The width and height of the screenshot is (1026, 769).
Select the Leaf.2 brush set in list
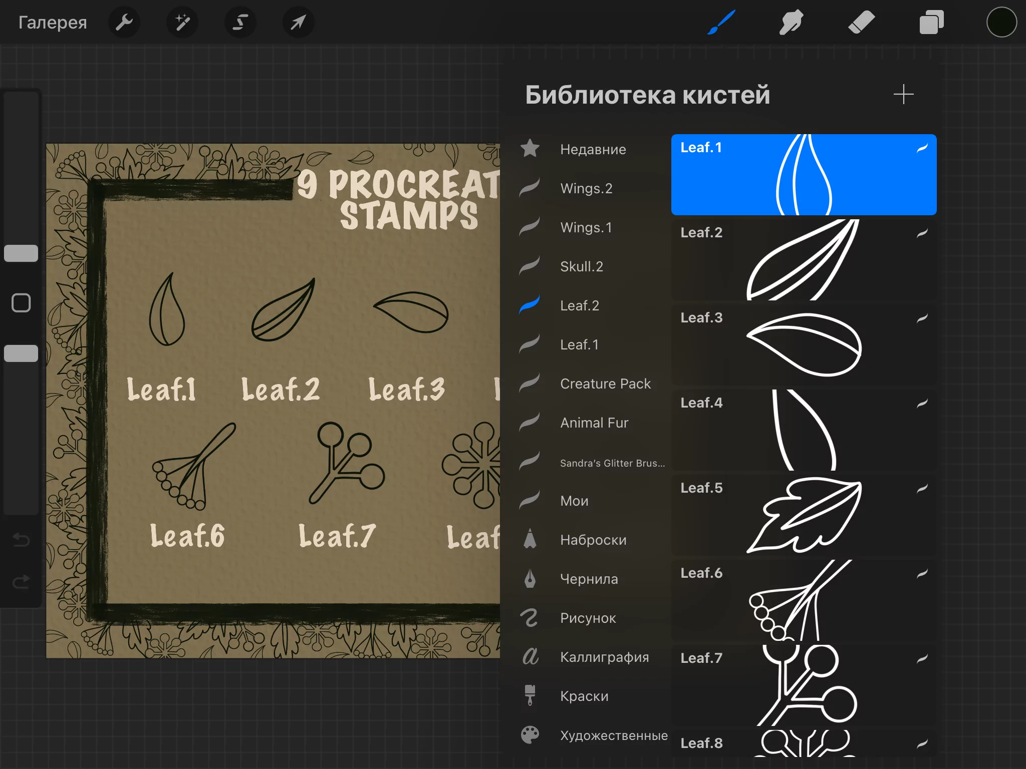(x=593, y=305)
